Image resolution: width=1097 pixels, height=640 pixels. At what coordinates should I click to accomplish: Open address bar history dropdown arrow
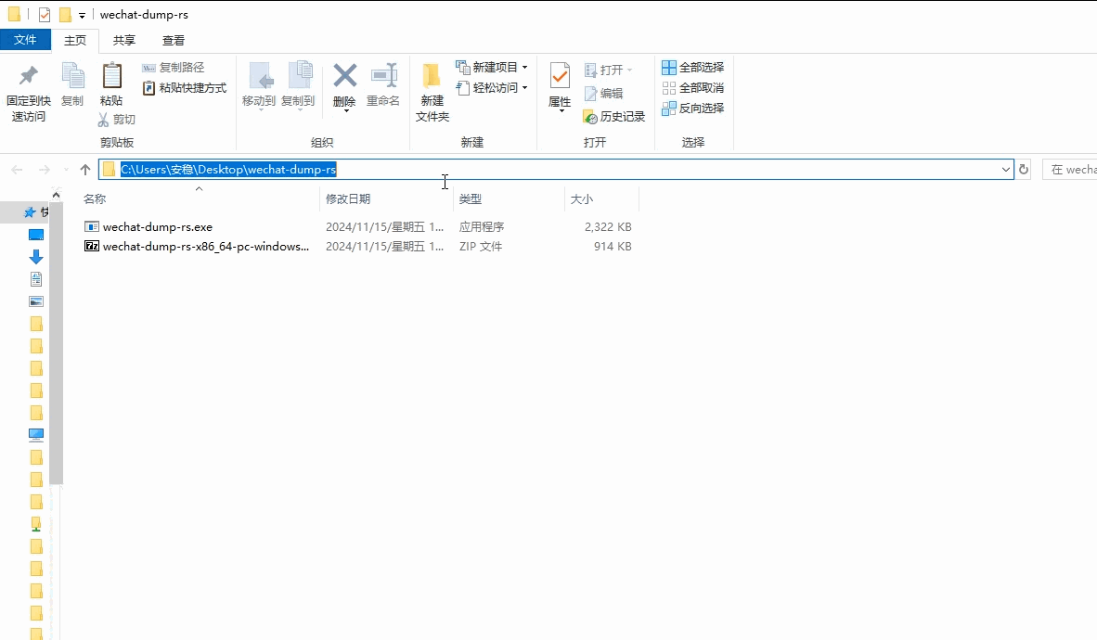tap(1006, 170)
